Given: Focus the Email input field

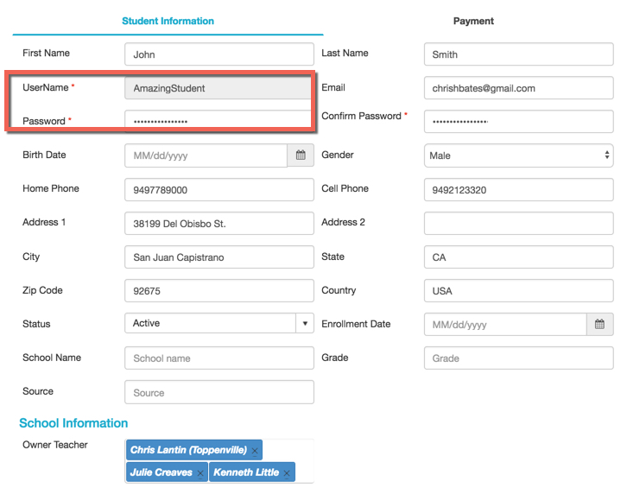Looking at the screenshot, I should click(x=519, y=88).
